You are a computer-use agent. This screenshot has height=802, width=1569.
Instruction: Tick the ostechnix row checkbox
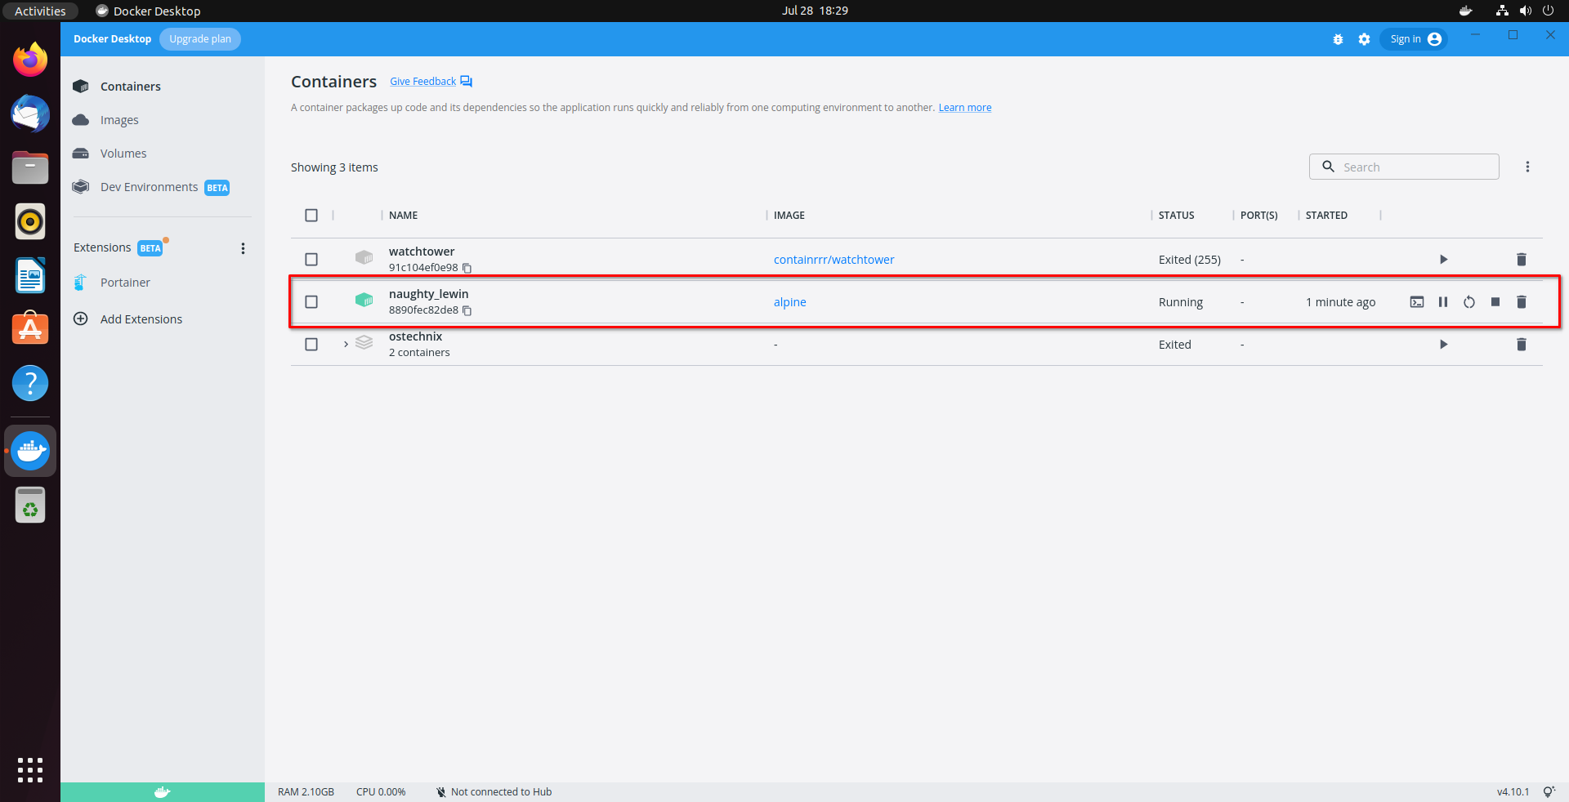click(x=311, y=344)
